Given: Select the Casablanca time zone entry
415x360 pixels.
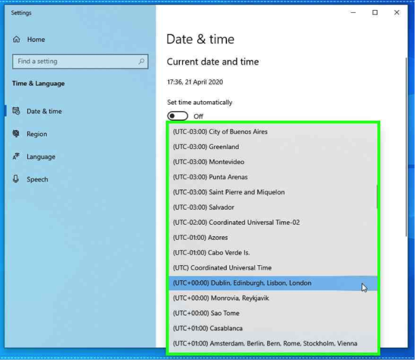Looking at the screenshot, I should pos(208,328).
